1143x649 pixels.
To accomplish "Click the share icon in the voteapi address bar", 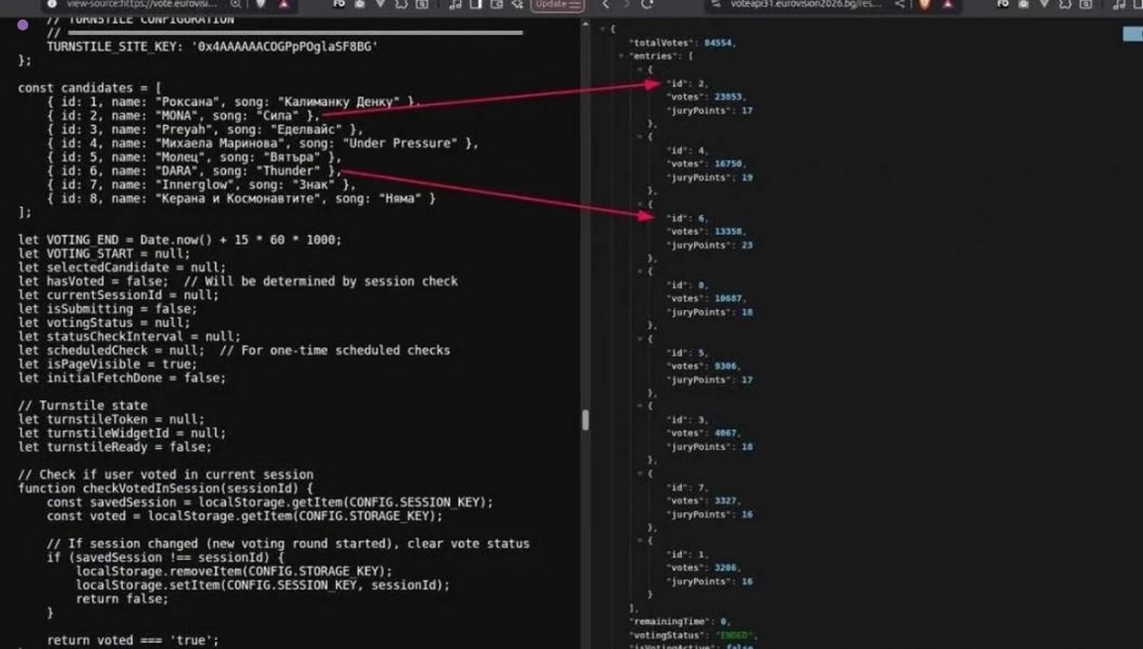I will point(900,4).
